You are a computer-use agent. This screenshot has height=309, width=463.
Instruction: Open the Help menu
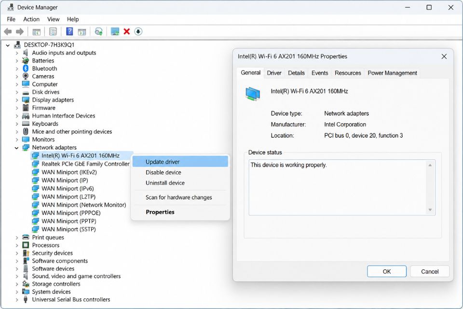click(x=73, y=19)
